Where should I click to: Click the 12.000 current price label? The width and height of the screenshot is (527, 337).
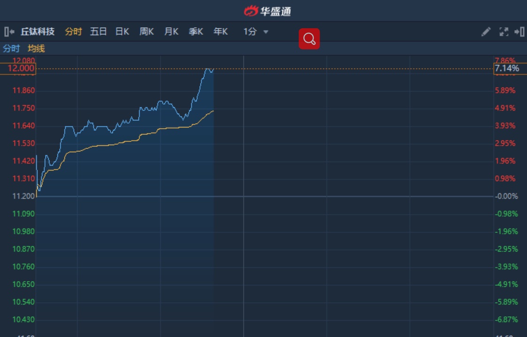tap(19, 69)
